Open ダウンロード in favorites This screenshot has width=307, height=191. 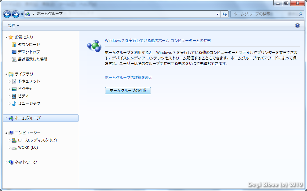pos(29,44)
